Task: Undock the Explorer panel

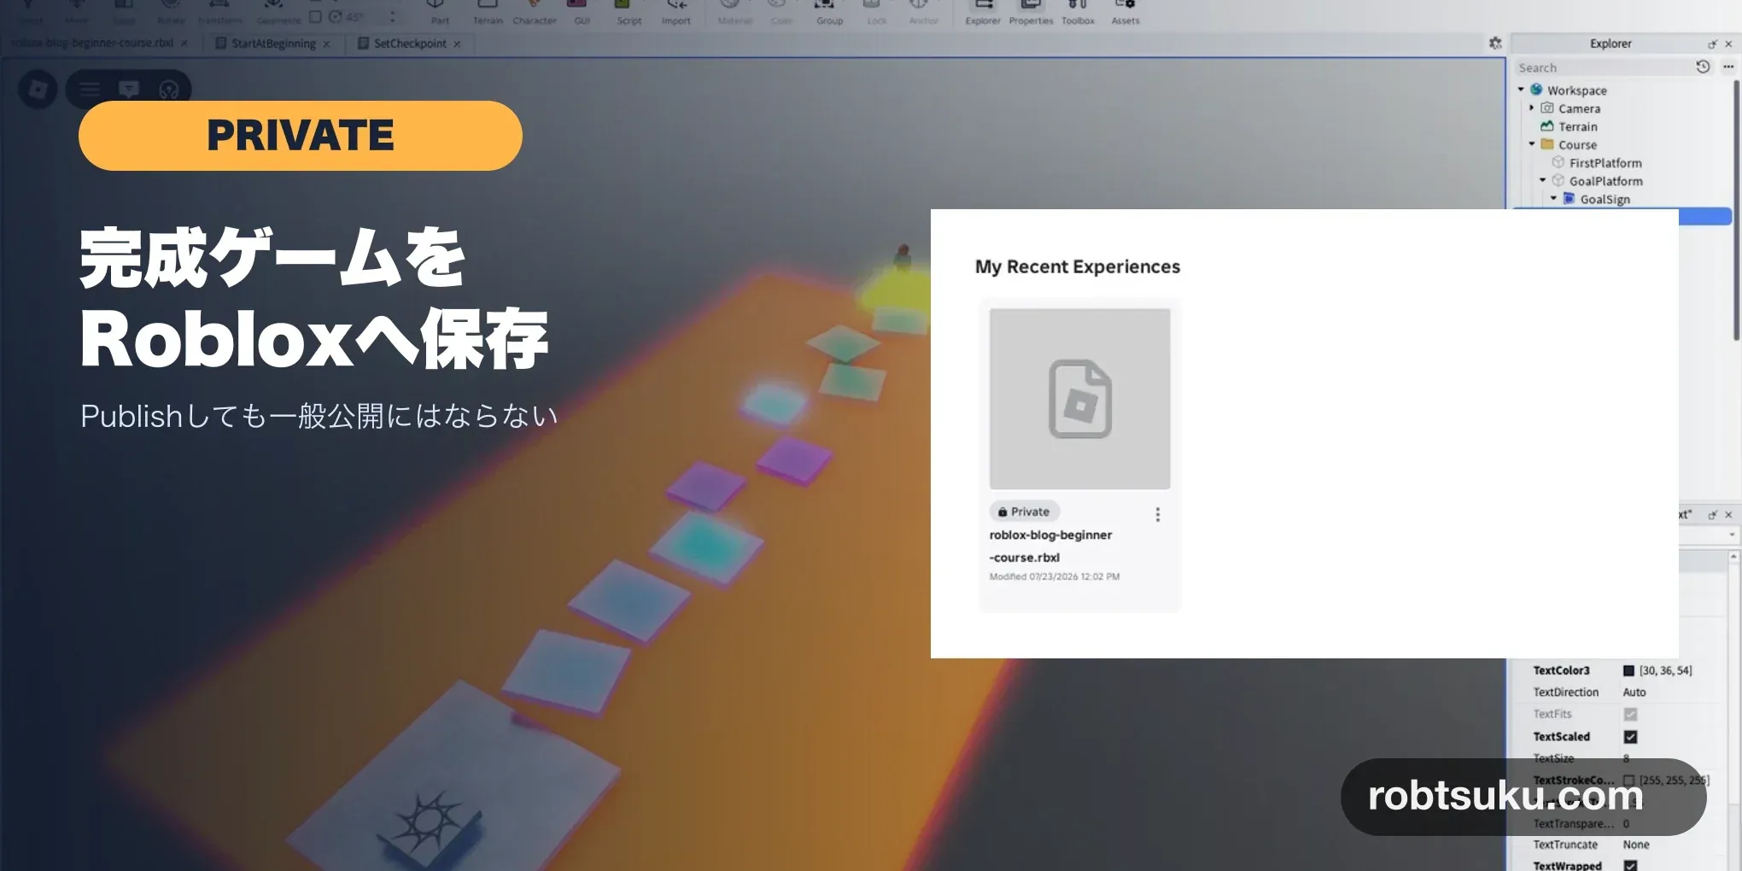Action: [1712, 44]
